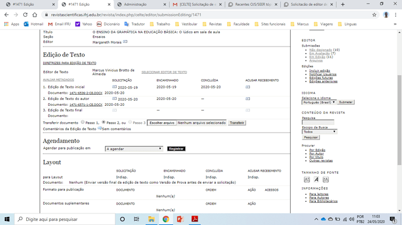Click the Solicitação mail icon for Edição de Texto inicial
Image resolution: width=402 pixels, height=225 pixels.
coord(114,87)
